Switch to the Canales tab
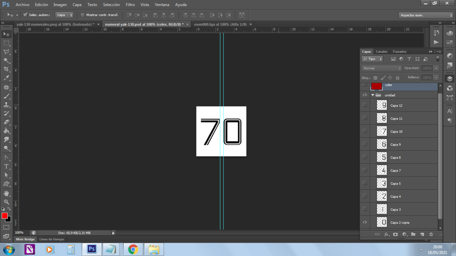 click(381, 51)
